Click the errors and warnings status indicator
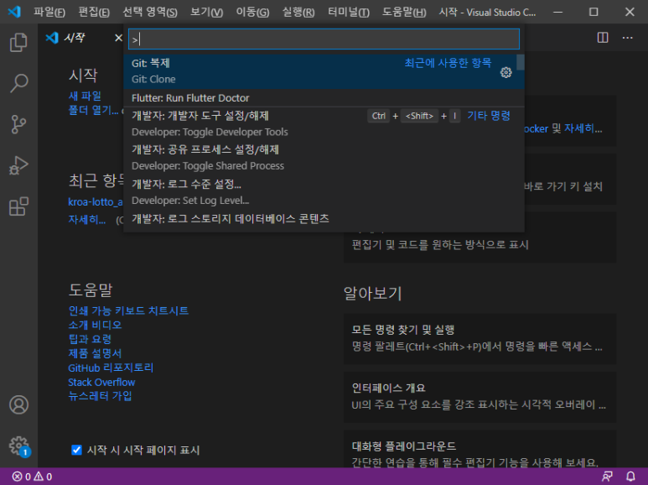 coord(32,477)
